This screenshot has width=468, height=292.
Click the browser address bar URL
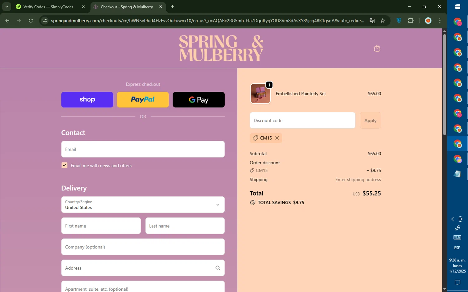pos(207,21)
